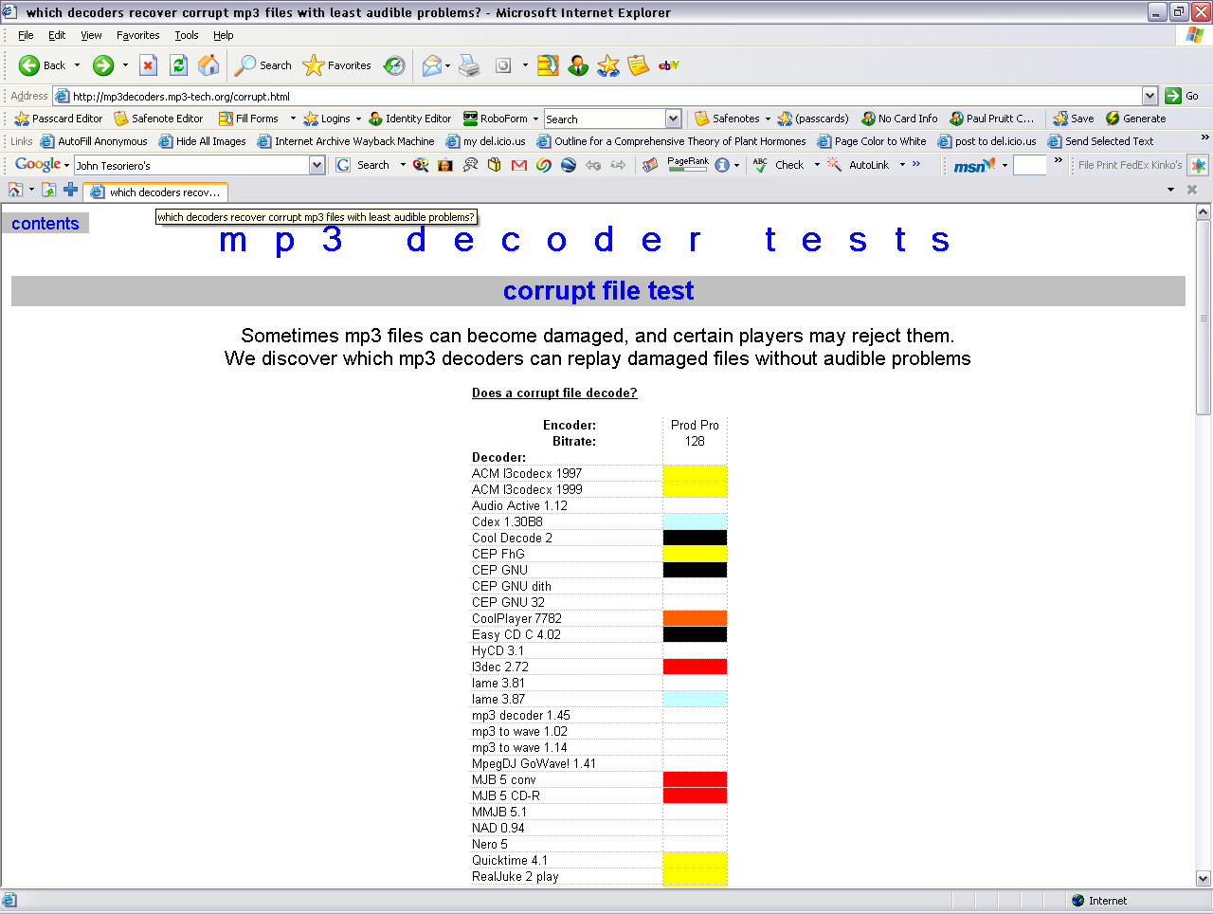
Task: Open Gmail from the Google Toolbar
Action: coord(517,165)
